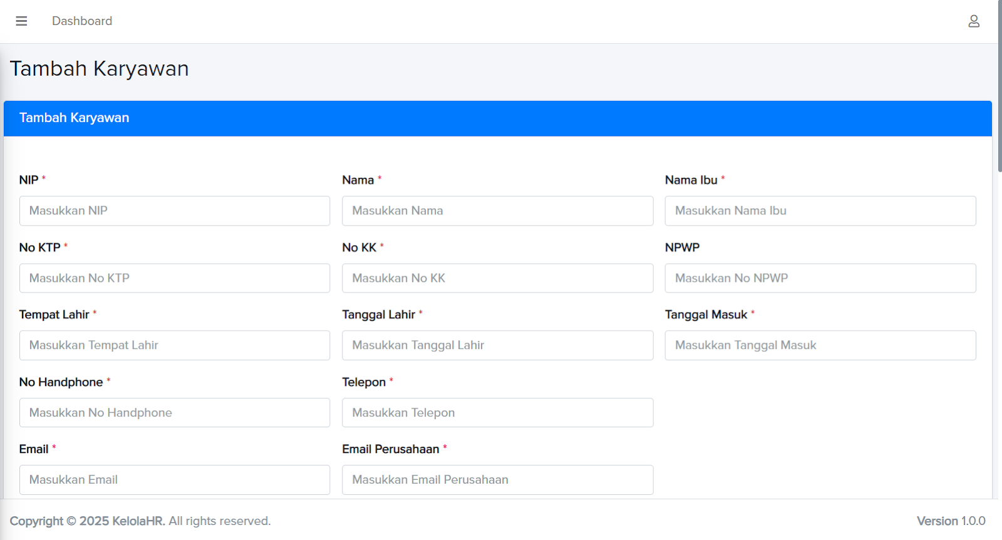
Task: Click into the No KTP field
Action: pyautogui.click(x=174, y=278)
